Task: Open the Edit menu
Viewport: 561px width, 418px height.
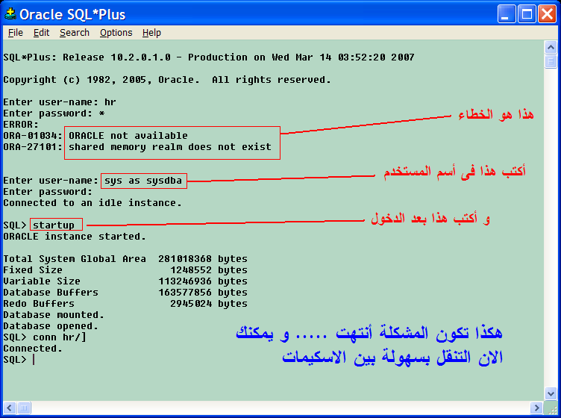Action: click(x=41, y=33)
